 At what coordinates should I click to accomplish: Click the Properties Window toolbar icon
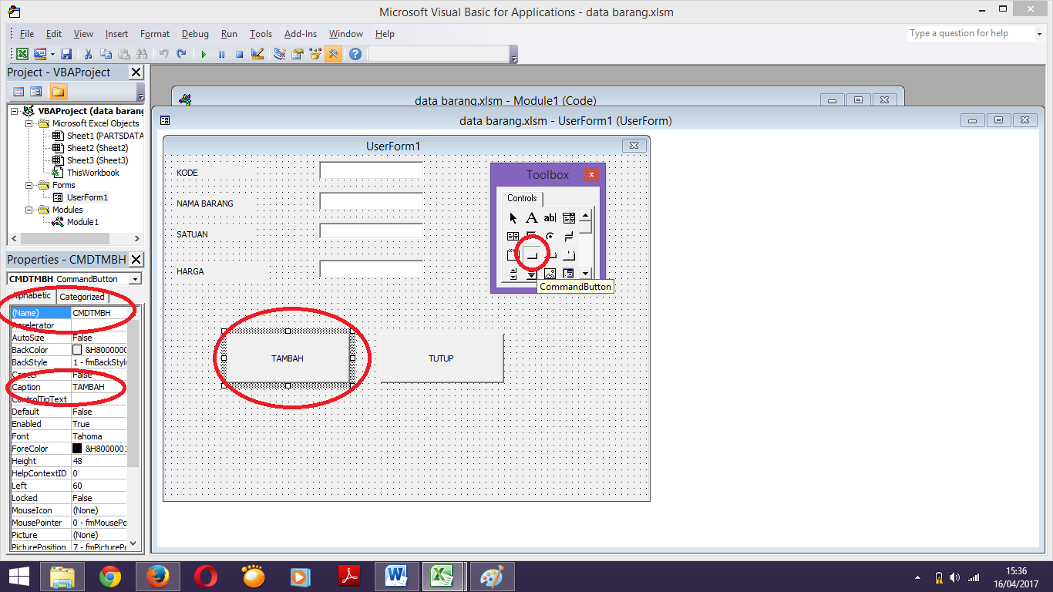(x=298, y=54)
